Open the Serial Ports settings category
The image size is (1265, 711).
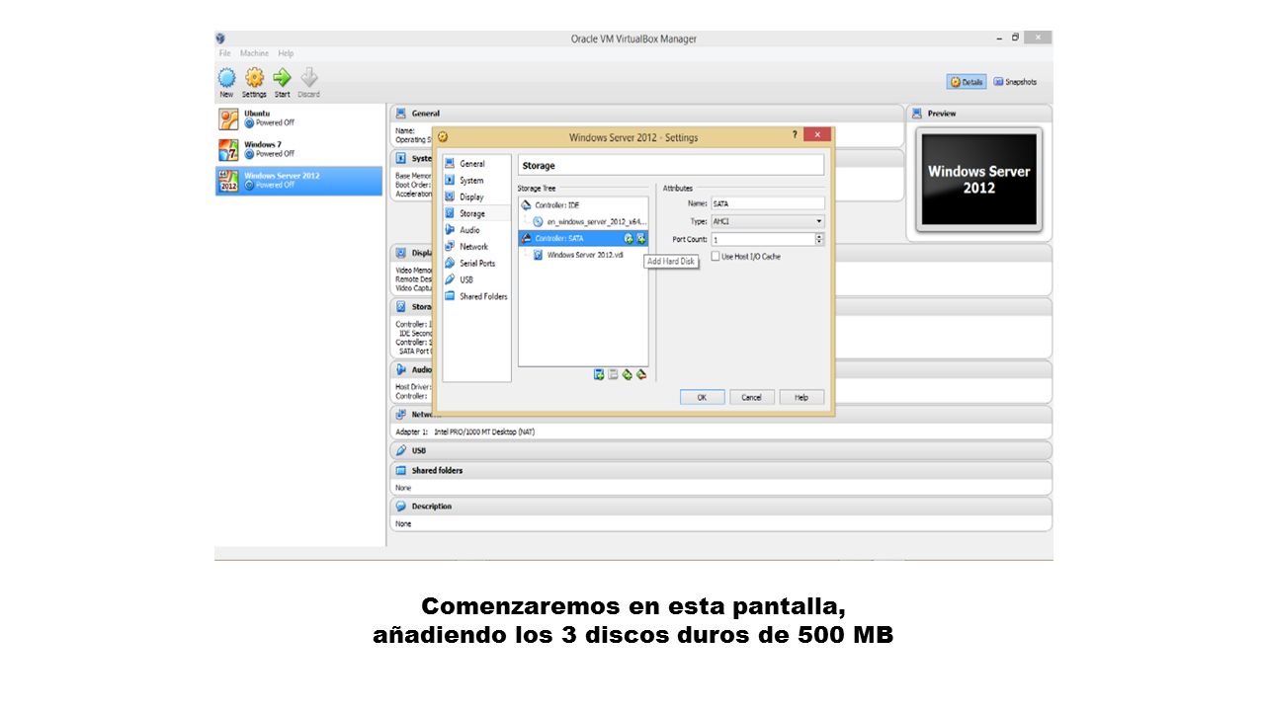point(477,264)
